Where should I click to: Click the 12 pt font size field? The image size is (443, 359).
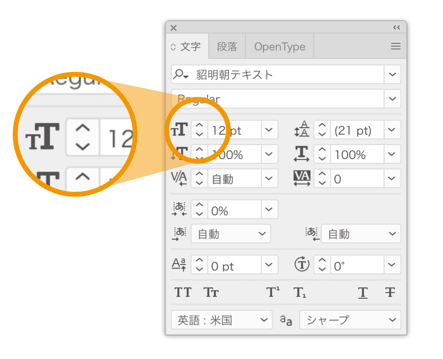pyautogui.click(x=234, y=130)
